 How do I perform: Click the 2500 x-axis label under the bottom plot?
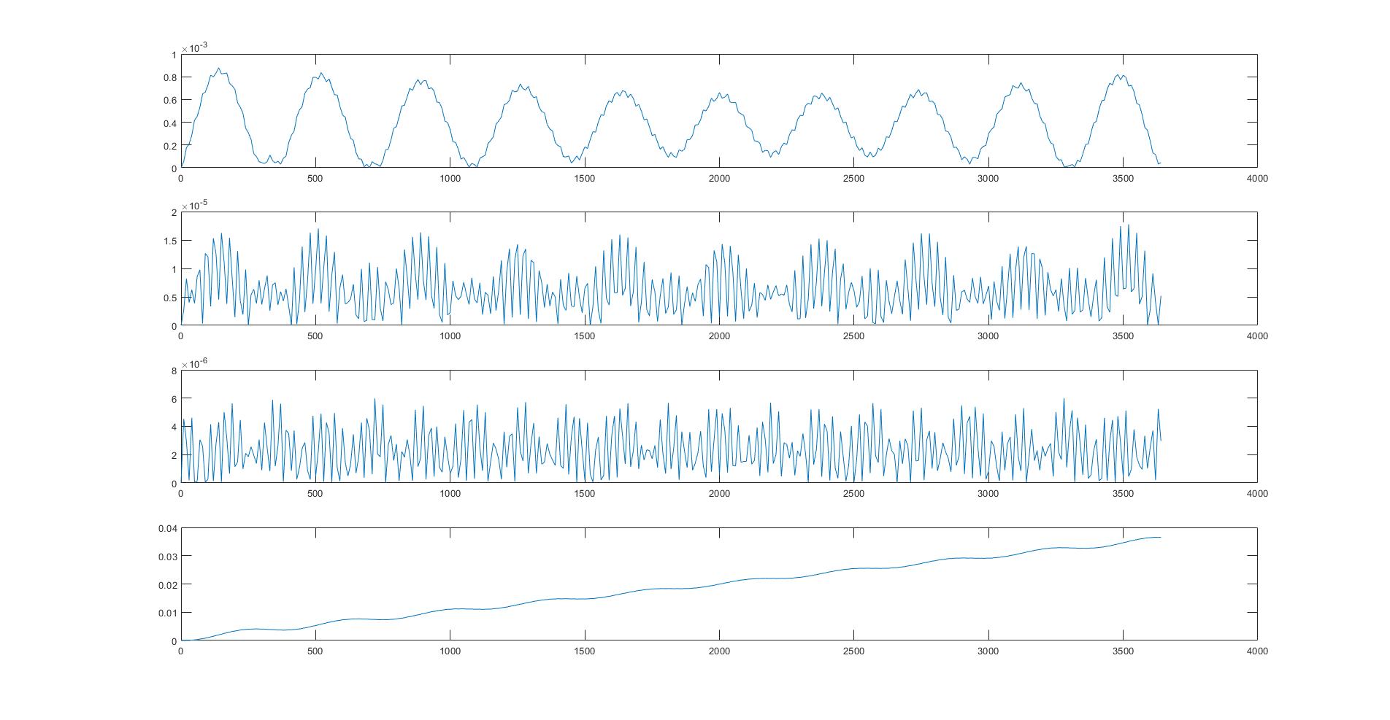tap(853, 651)
